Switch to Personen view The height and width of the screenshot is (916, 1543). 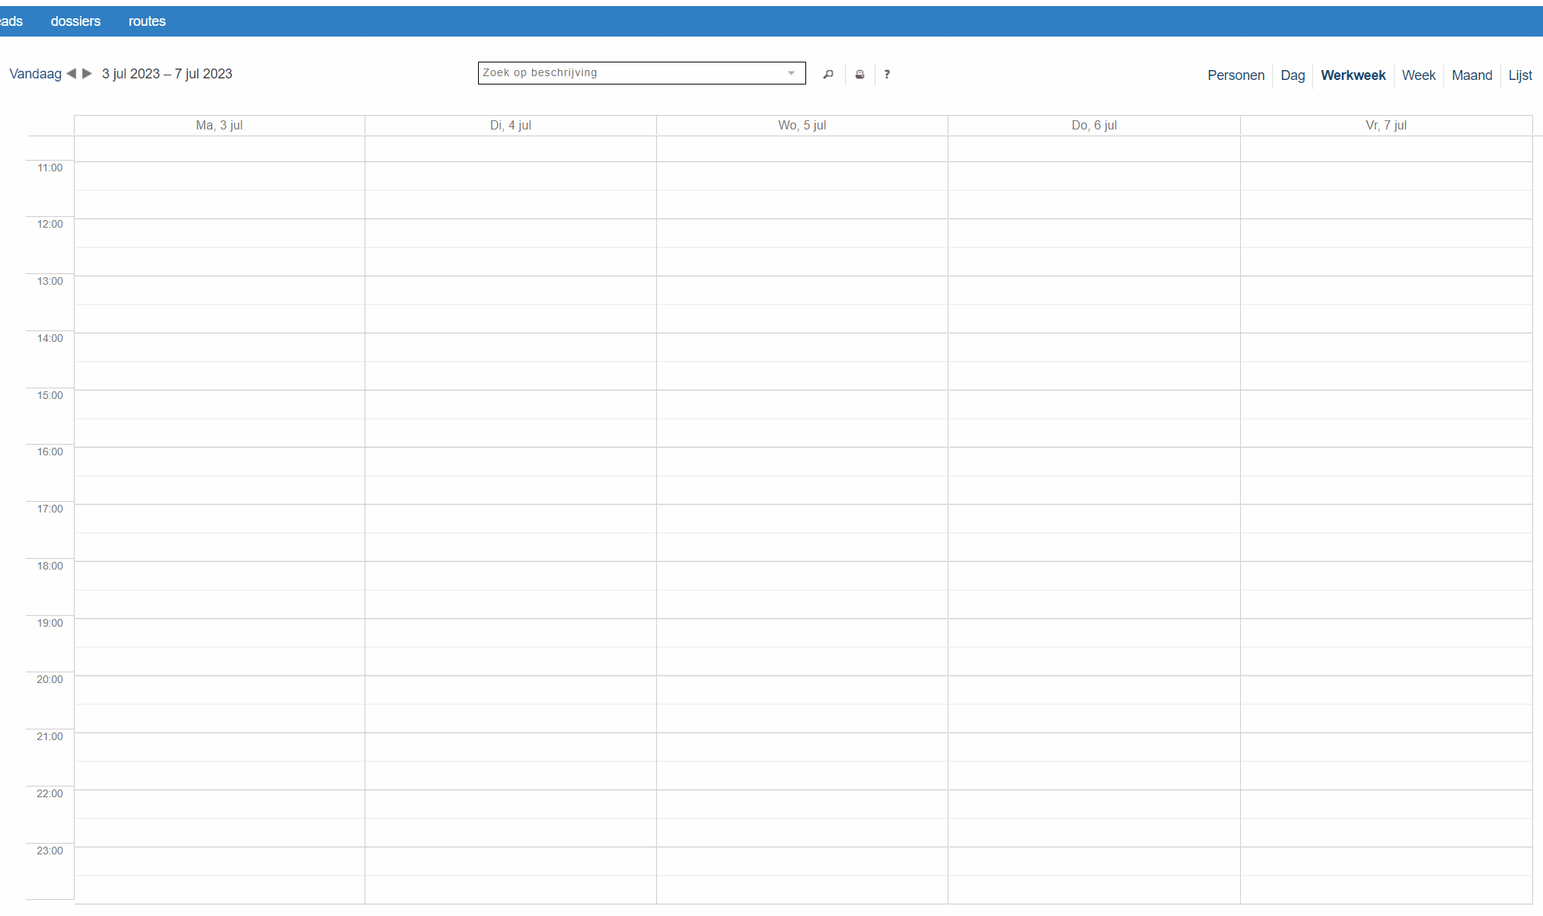(x=1235, y=75)
